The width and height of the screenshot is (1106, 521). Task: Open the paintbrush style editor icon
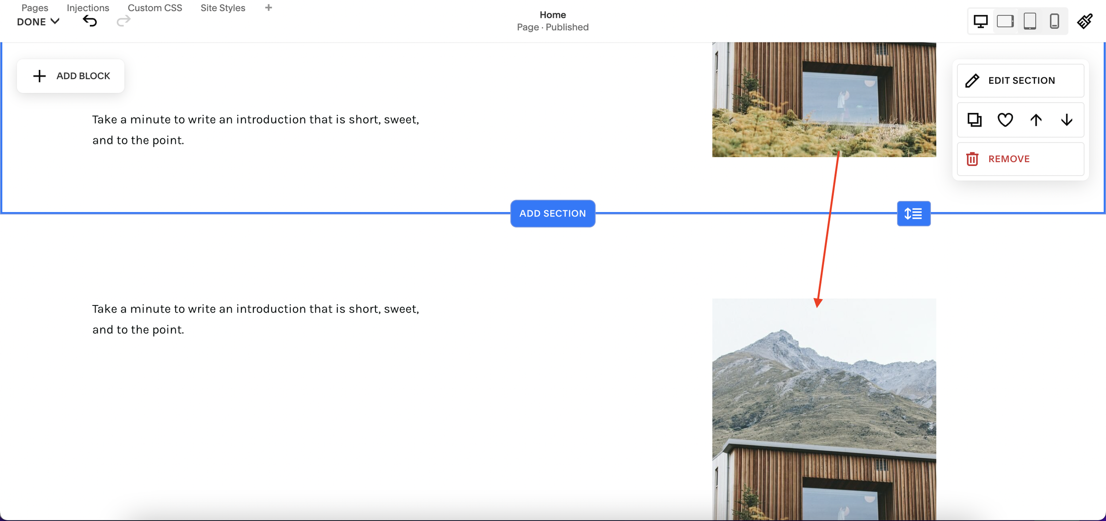pos(1085,21)
